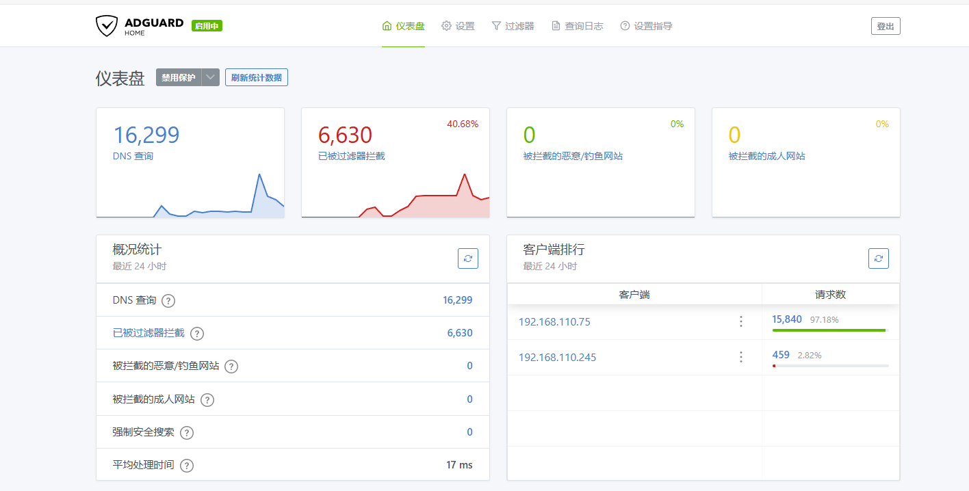Screen dimensions: 969x491
Task: Click the 已被过滤器拦截 link in 概况统计
Action: [148, 333]
